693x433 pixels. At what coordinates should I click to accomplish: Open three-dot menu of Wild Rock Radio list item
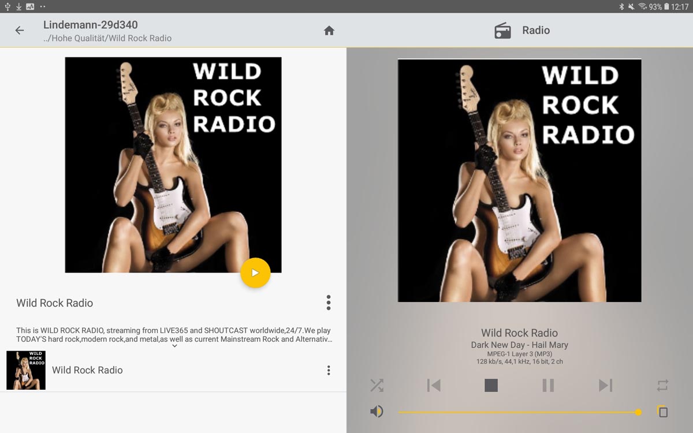(x=328, y=370)
